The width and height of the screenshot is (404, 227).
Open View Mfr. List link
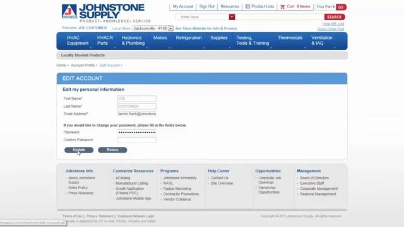point(333,24)
